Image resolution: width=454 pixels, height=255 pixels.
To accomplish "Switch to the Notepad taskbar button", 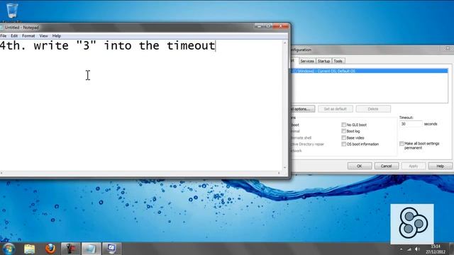I will click(91, 249).
